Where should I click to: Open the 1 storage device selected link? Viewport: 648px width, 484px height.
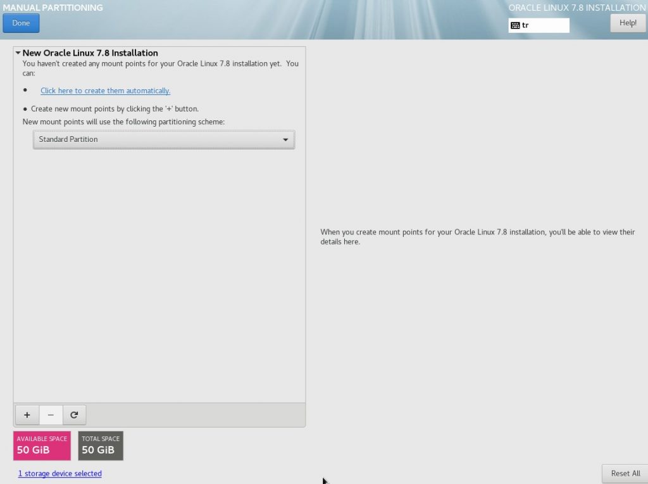60,474
